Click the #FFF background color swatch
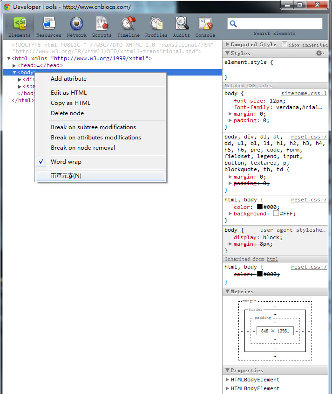Viewport: 332px width, 394px height. 276,214
